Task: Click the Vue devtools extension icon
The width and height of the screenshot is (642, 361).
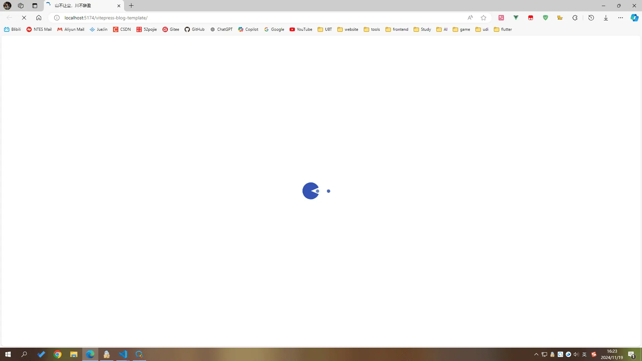Action: tap(516, 18)
